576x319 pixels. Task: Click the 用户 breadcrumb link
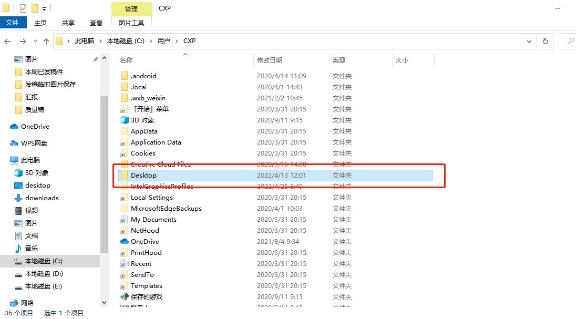tap(164, 41)
